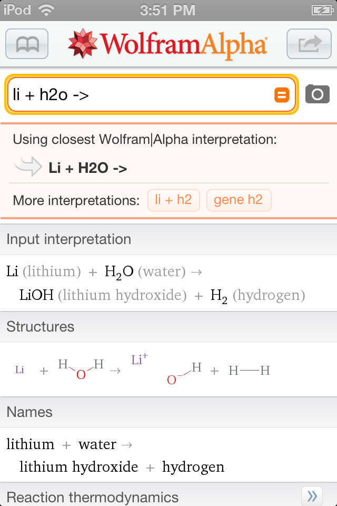This screenshot has width=337, height=506.
Task: Choose the 'gene h2' interpretation
Action: tap(239, 200)
